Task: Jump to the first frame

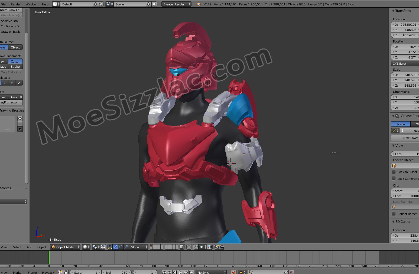Action: pyautogui.click(x=164, y=272)
